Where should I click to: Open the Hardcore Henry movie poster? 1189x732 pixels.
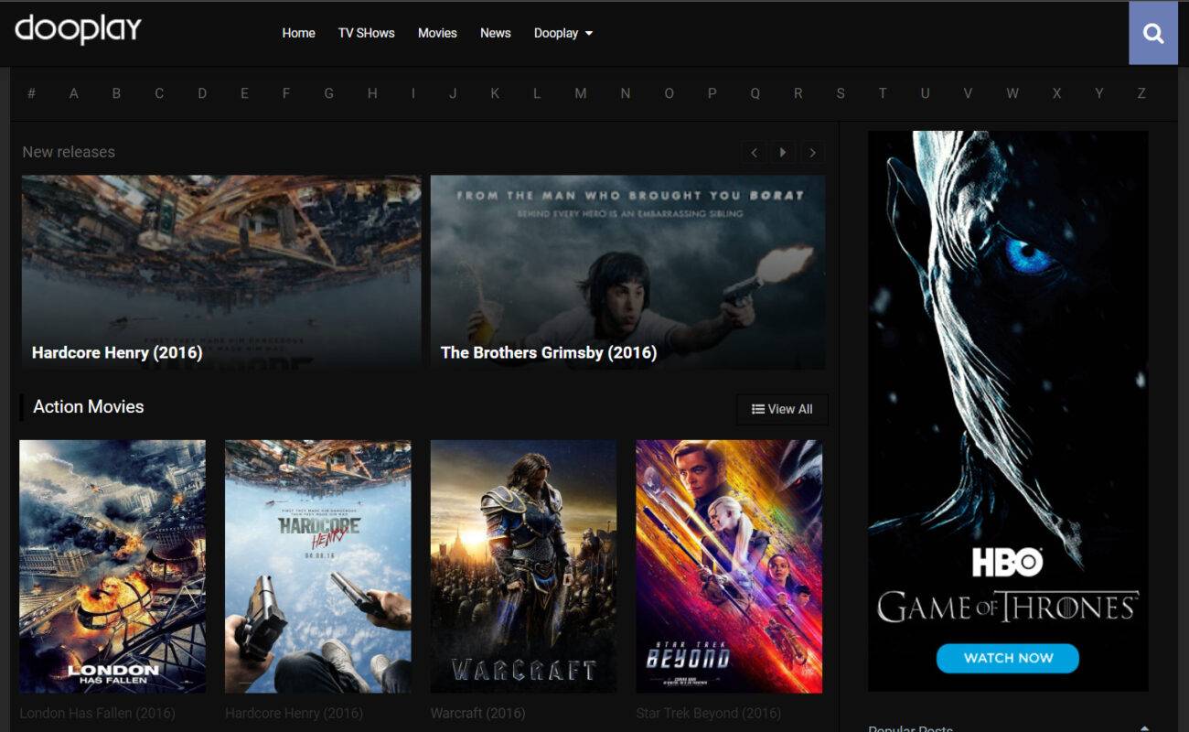pyautogui.click(x=318, y=566)
